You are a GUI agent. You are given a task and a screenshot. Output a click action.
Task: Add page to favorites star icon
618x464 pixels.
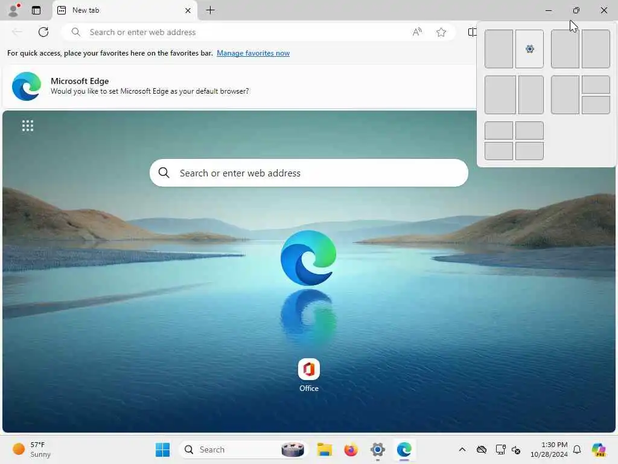[441, 32]
